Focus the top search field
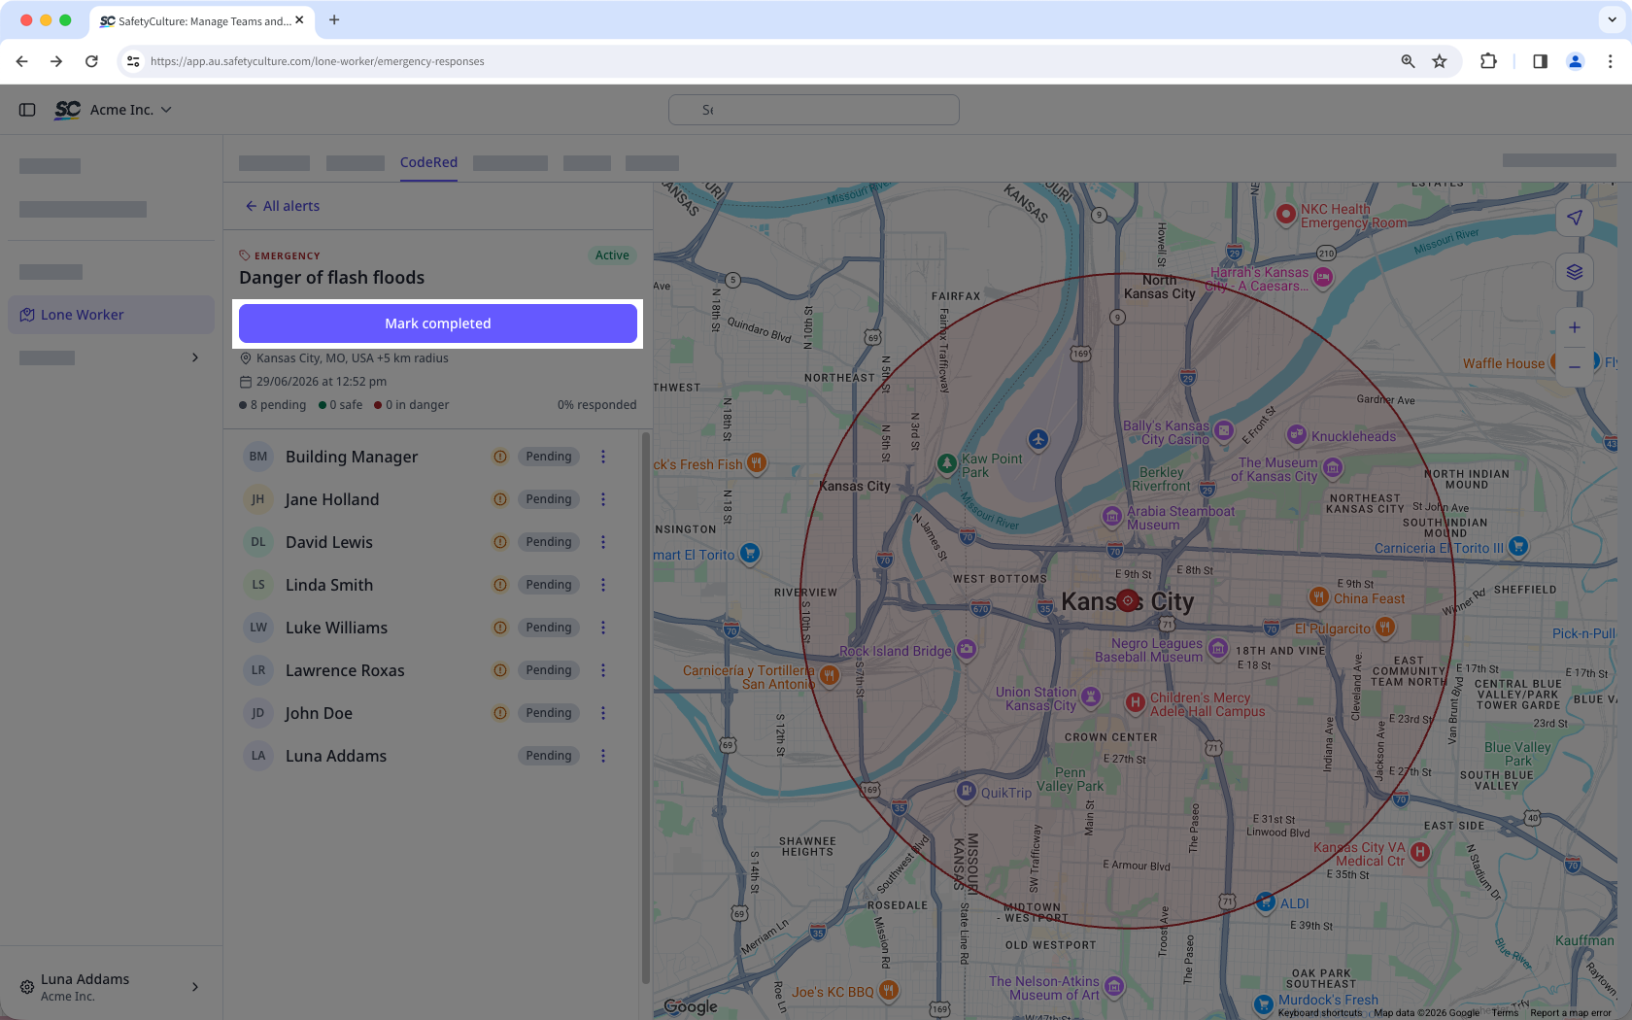This screenshot has height=1020, width=1632. pyautogui.click(x=814, y=110)
